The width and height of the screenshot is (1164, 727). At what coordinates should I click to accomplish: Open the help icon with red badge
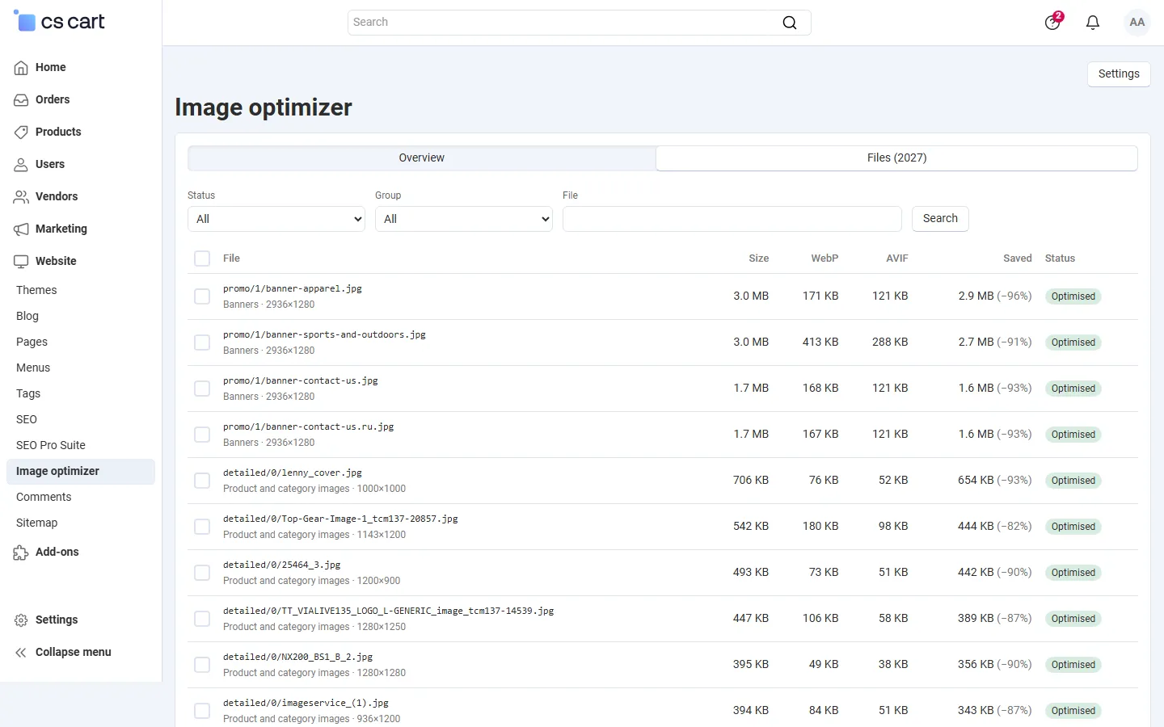pyautogui.click(x=1053, y=22)
